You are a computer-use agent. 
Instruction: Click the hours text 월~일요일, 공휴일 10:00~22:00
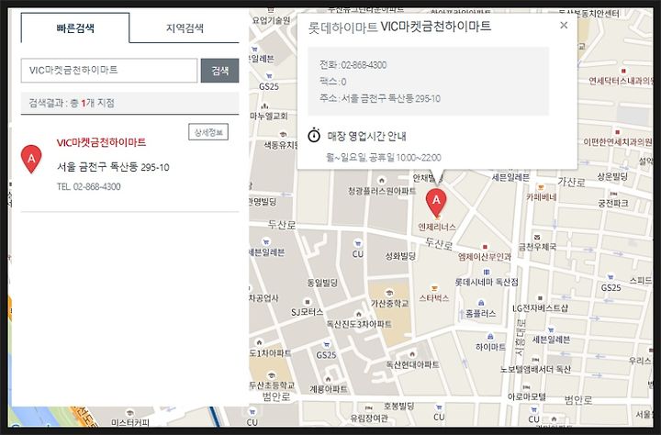384,158
